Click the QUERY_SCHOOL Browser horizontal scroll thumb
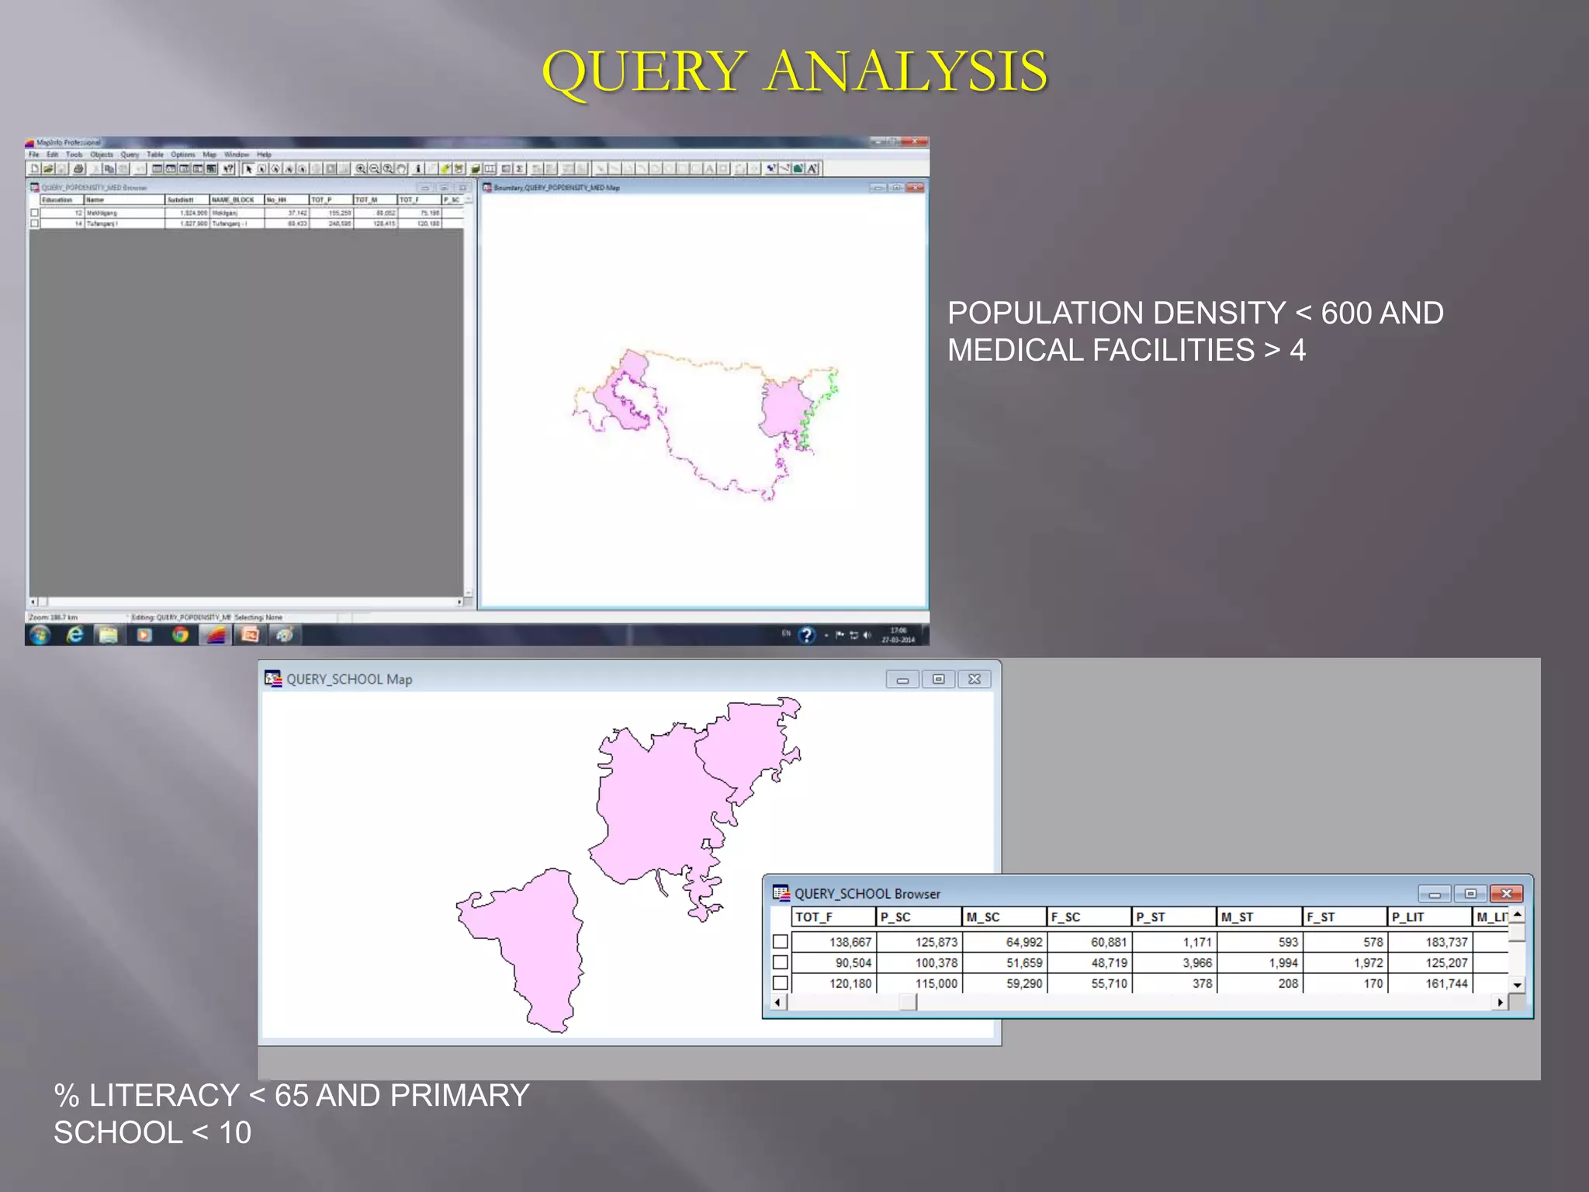The height and width of the screenshot is (1192, 1589). (x=908, y=1003)
